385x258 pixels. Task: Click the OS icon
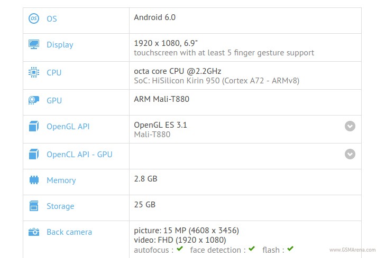click(34, 18)
